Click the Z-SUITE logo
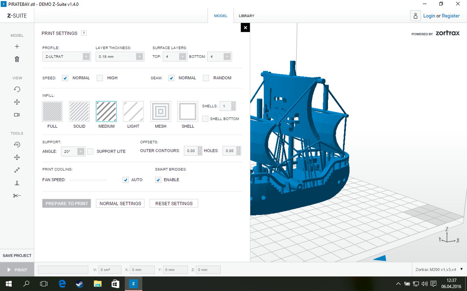 17,16
